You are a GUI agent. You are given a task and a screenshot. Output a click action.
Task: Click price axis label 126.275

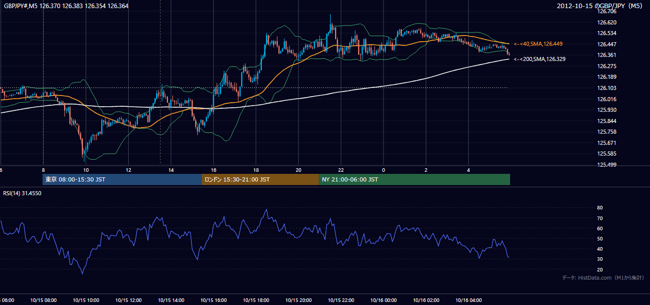pos(607,66)
